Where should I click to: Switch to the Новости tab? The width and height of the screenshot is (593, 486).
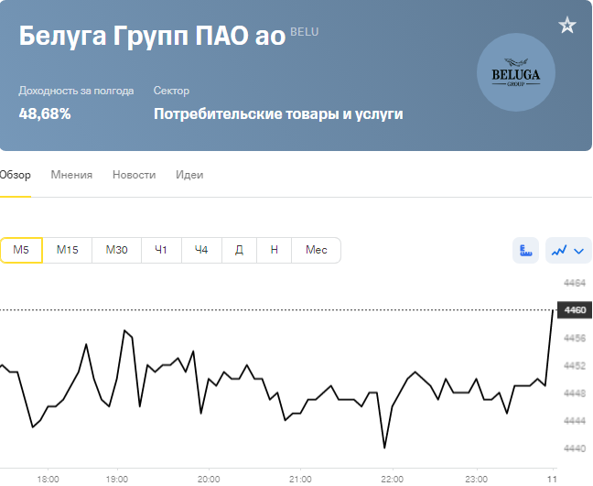[x=134, y=175]
